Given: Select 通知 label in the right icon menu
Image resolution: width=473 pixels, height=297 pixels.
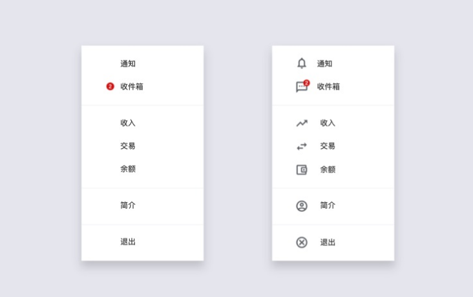Looking at the screenshot, I should click(324, 63).
